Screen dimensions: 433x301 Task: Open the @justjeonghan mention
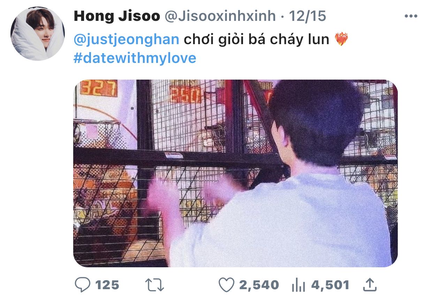pyautogui.click(x=126, y=40)
